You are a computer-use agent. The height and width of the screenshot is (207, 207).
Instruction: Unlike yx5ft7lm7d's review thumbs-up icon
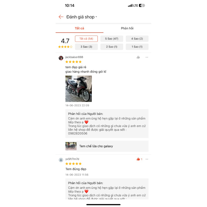point(138,159)
